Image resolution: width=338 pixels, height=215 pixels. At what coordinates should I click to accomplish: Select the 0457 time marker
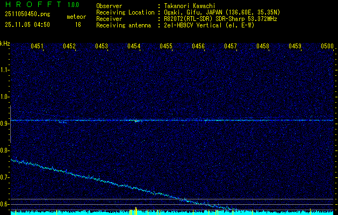point(231,47)
